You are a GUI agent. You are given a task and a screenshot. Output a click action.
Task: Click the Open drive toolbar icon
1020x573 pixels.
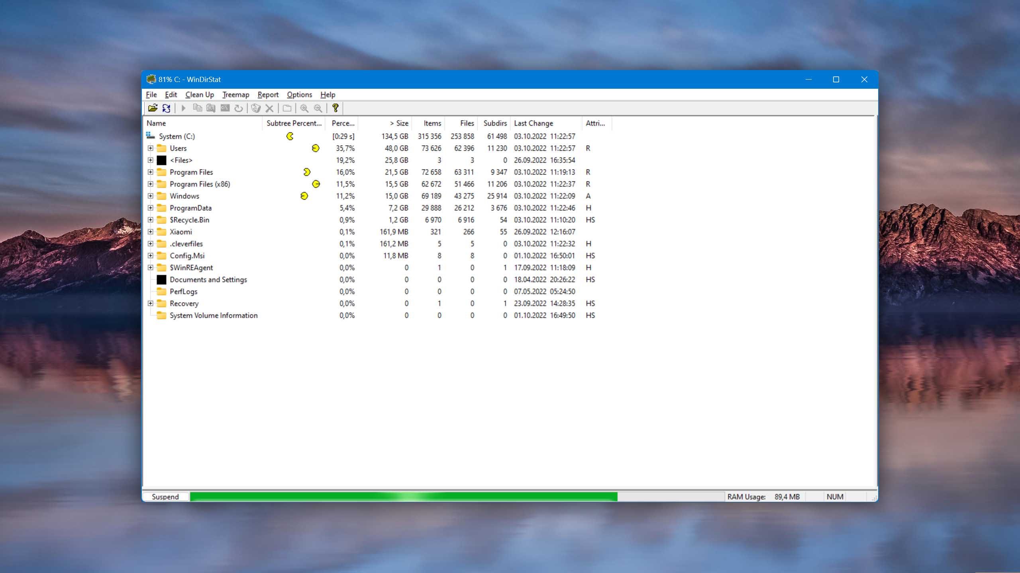point(153,108)
